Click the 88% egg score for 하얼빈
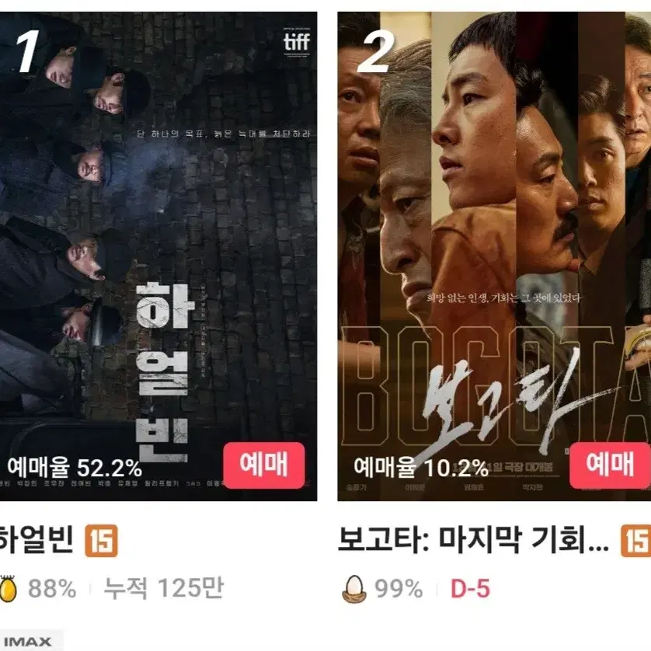This screenshot has width=651, height=651. coord(52,589)
